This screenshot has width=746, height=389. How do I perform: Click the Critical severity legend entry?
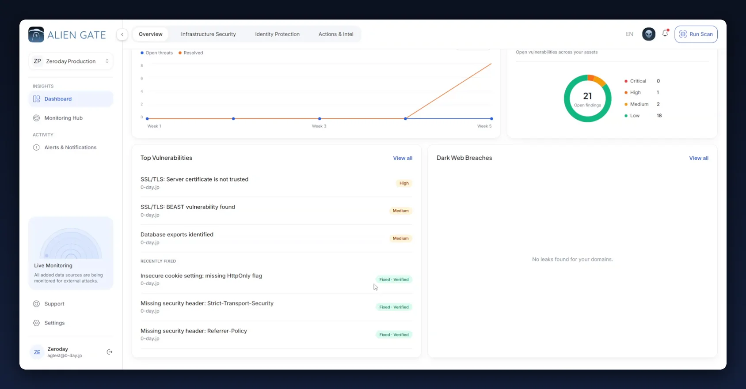tap(642, 81)
